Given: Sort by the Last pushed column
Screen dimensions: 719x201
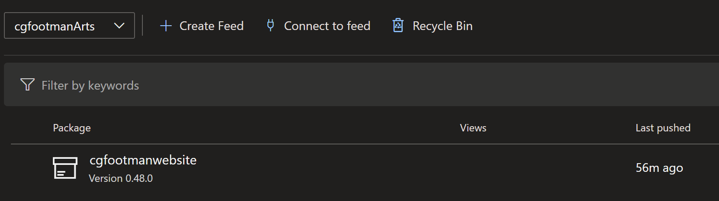Looking at the screenshot, I should pyautogui.click(x=663, y=128).
